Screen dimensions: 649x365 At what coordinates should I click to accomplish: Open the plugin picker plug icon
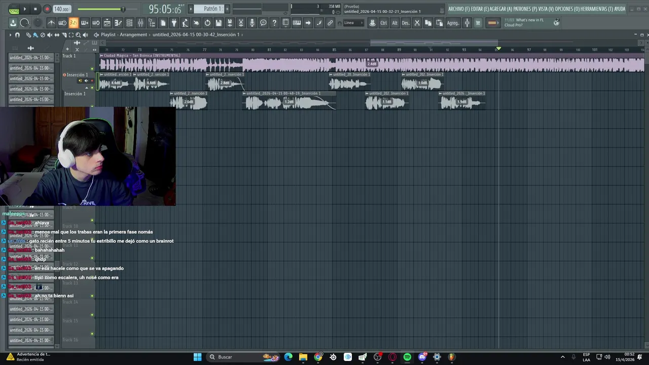[174, 23]
